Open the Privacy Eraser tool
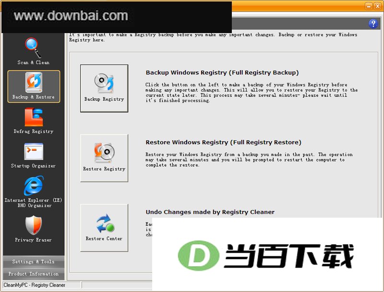Screen dimensions: 384x292 point(34,229)
